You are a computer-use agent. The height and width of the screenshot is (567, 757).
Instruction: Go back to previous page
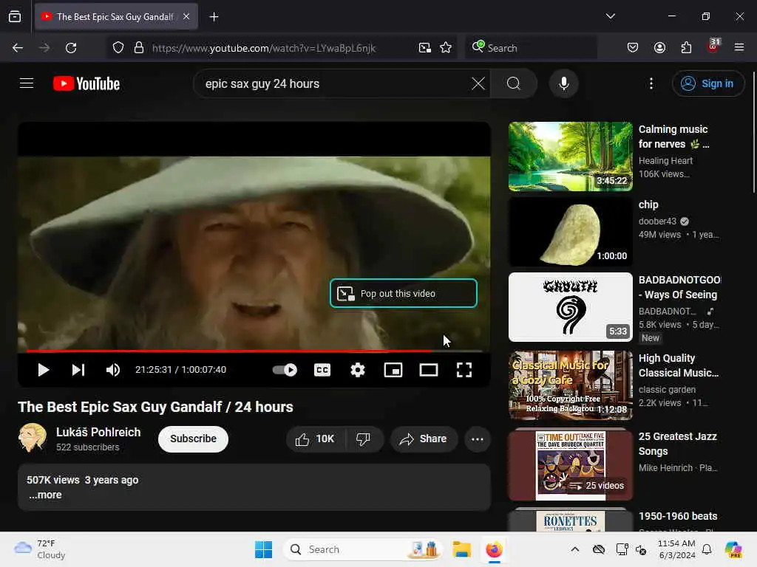coord(18,48)
